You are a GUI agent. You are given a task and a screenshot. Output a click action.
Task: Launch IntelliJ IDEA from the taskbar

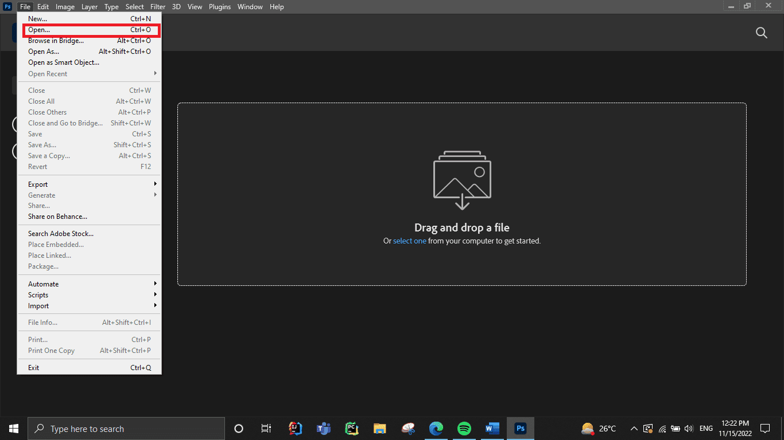tap(294, 428)
